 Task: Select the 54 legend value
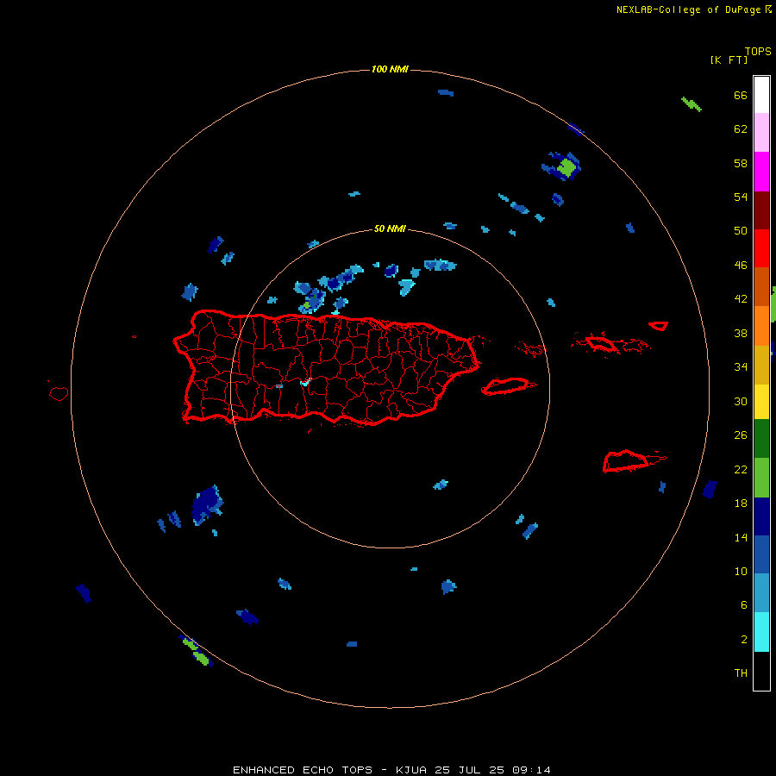pyautogui.click(x=741, y=197)
